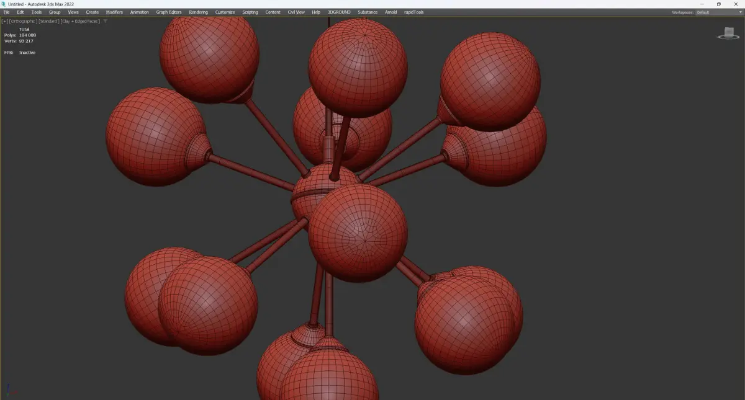The height and width of the screenshot is (400, 745).
Task: Open the Animation menu
Action: [x=140, y=12]
